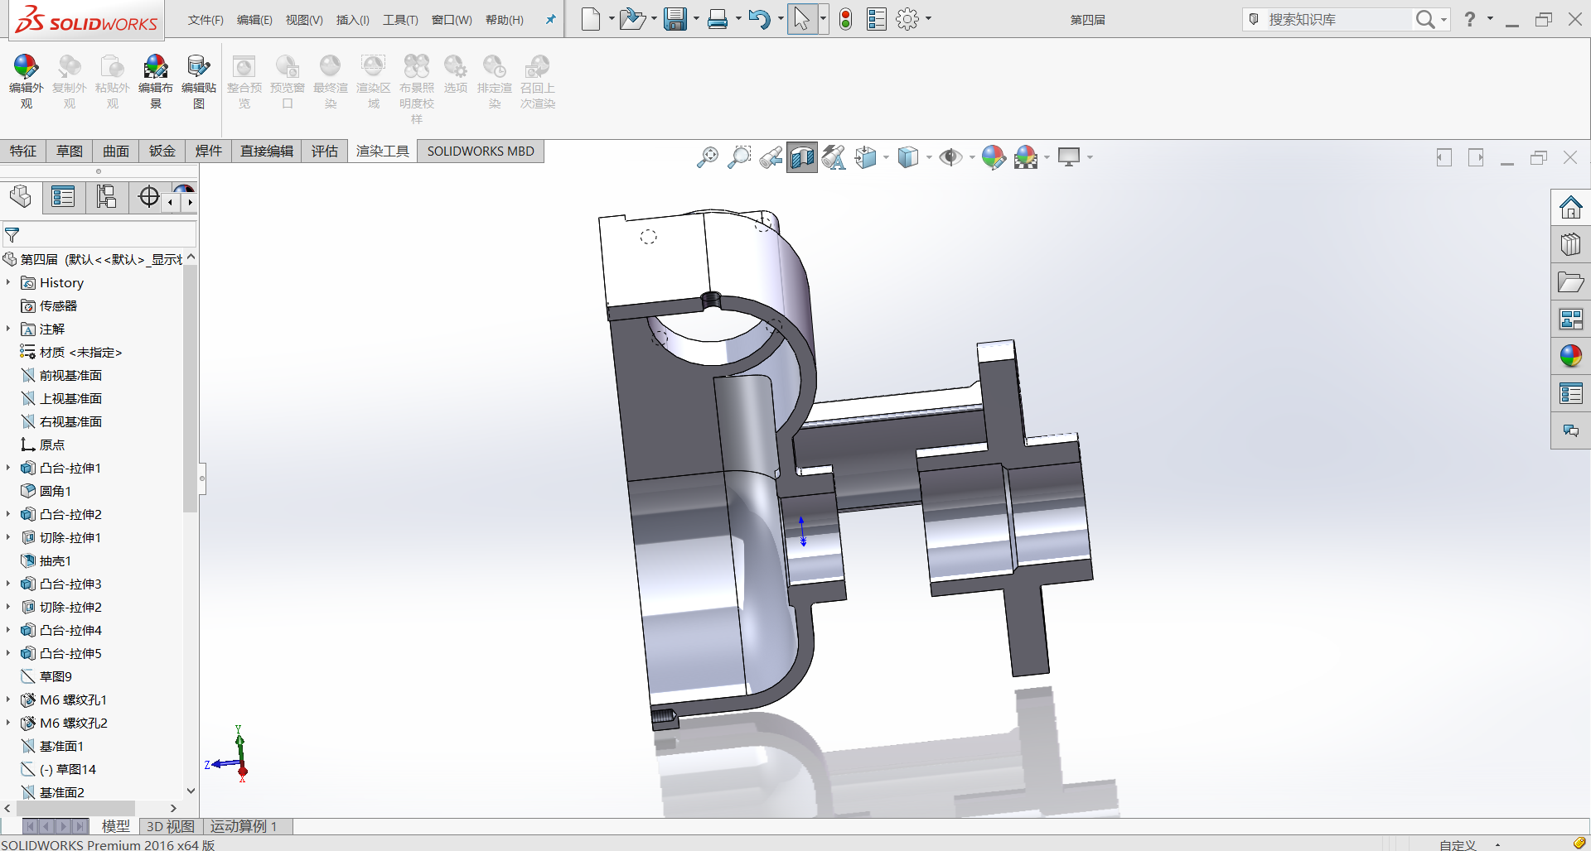
Task: Open the Edit Scene (编辑布景) tool
Action: (x=155, y=81)
